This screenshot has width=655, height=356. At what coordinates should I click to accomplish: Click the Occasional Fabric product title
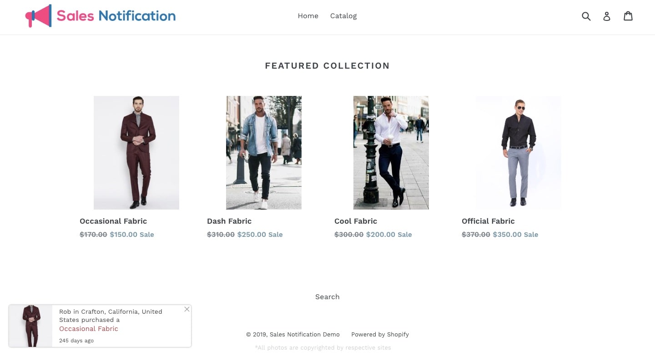click(113, 221)
